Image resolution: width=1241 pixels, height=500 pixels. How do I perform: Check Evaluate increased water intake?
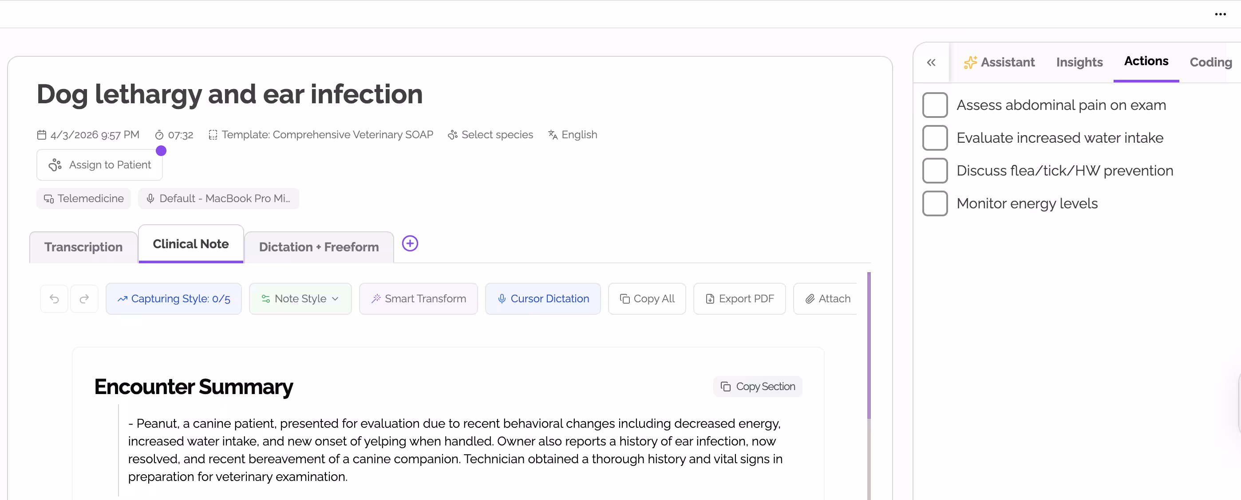(935, 137)
